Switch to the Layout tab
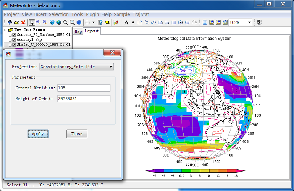Image resolution: width=294 pixels, height=191 pixels. (x=92, y=31)
